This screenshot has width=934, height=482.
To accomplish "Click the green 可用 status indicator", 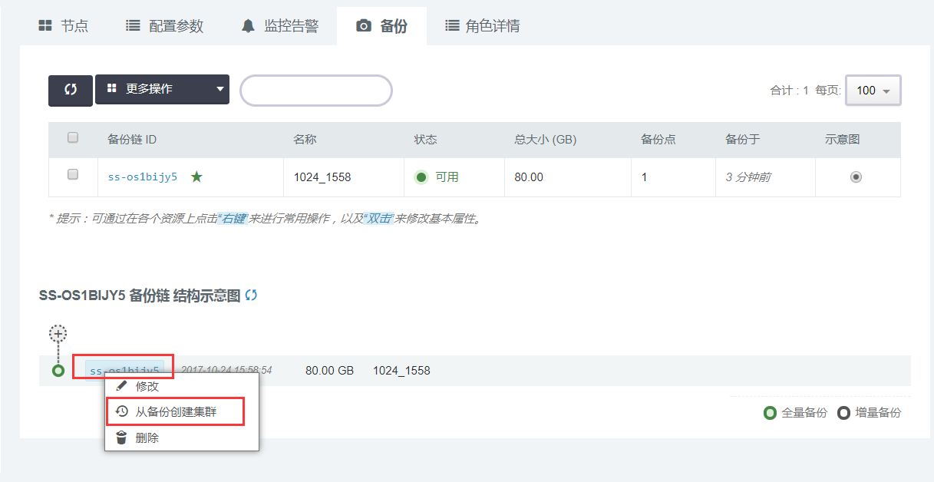I will tap(421, 177).
